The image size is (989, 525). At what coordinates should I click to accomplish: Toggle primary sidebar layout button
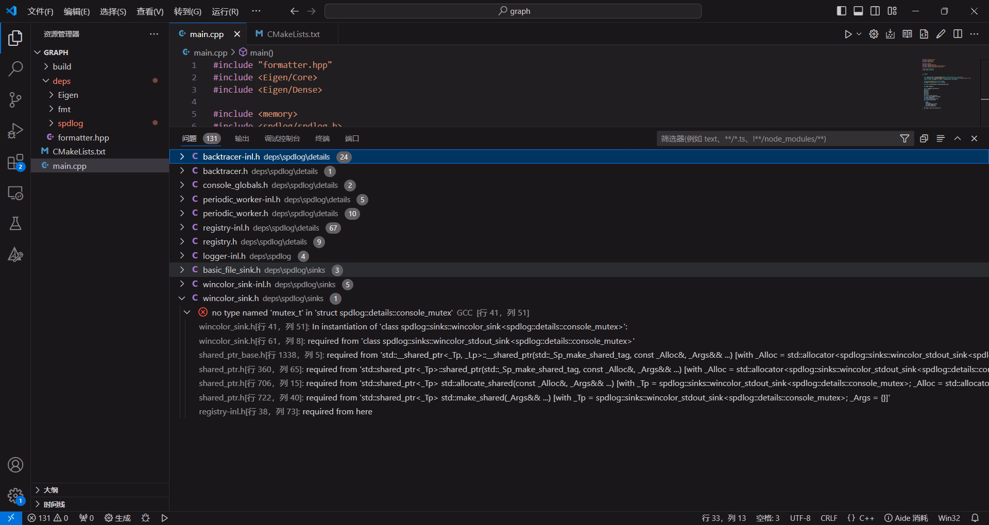point(842,11)
